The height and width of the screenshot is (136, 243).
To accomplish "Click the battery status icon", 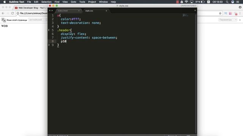I will [x=203, y=2].
